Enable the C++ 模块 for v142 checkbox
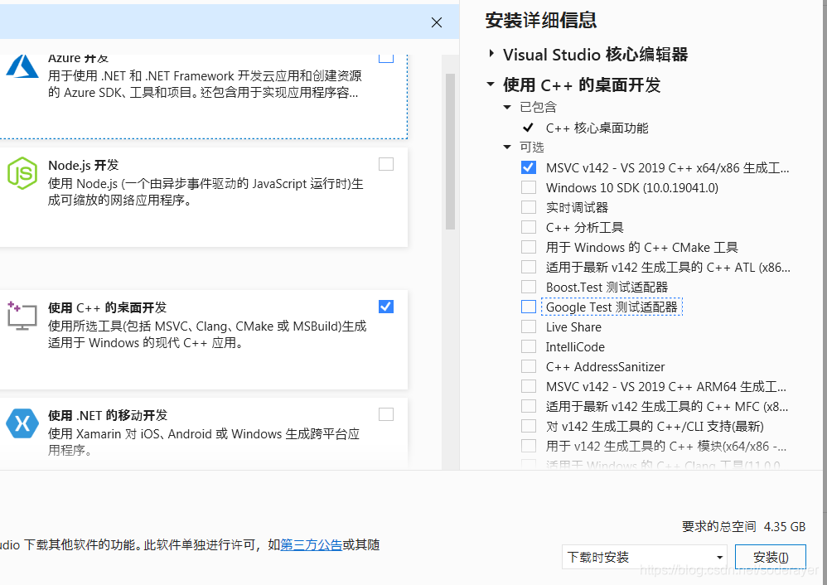827x585 pixels. (x=529, y=446)
